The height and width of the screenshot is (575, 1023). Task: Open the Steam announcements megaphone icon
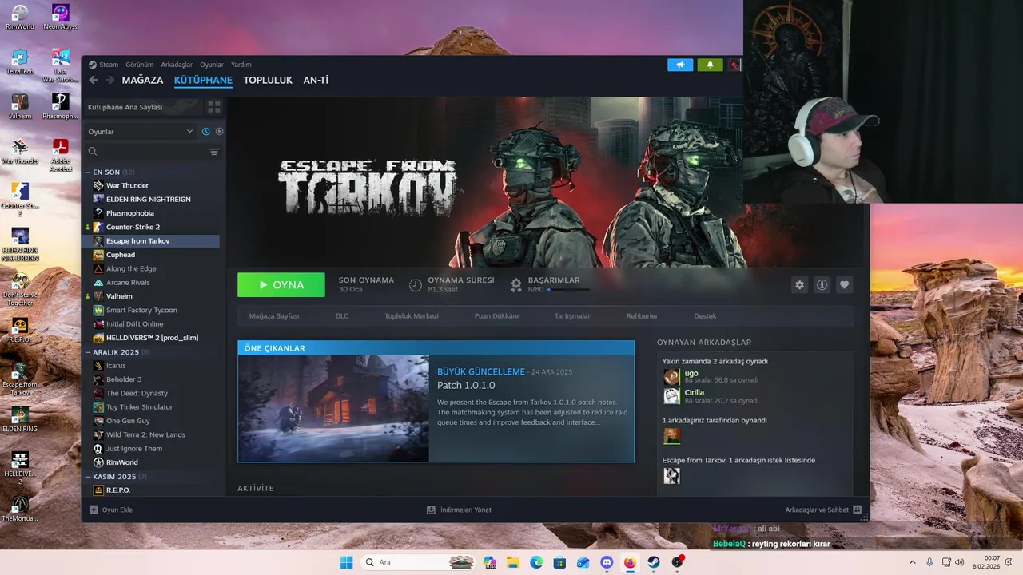click(680, 65)
